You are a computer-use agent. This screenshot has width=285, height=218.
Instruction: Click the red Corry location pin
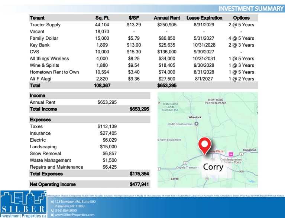coord(204,145)
